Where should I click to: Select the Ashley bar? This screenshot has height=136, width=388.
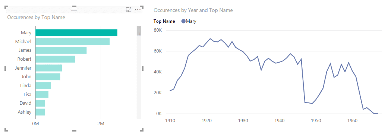pos(40,112)
